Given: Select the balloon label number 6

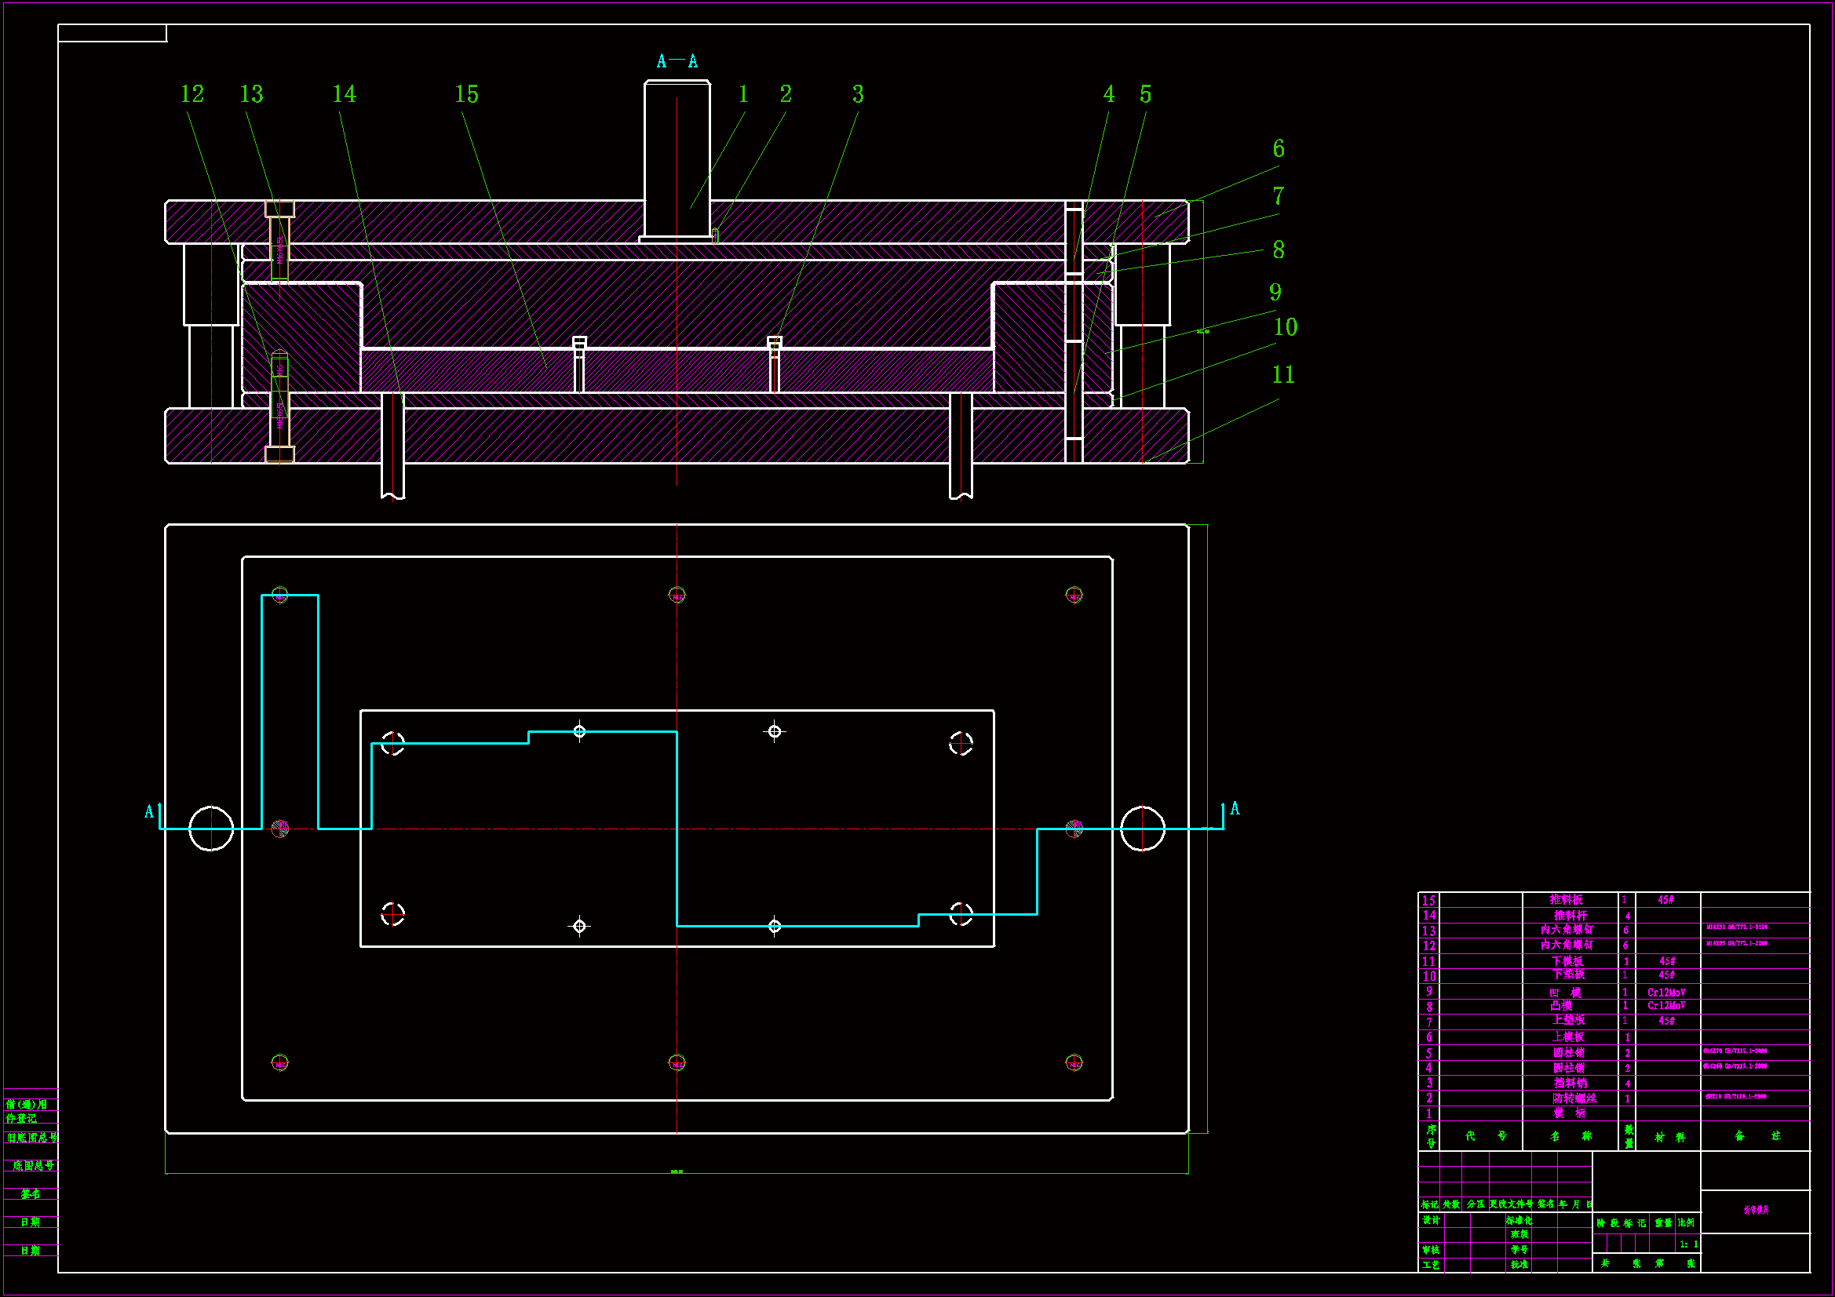Looking at the screenshot, I should point(1279,148).
